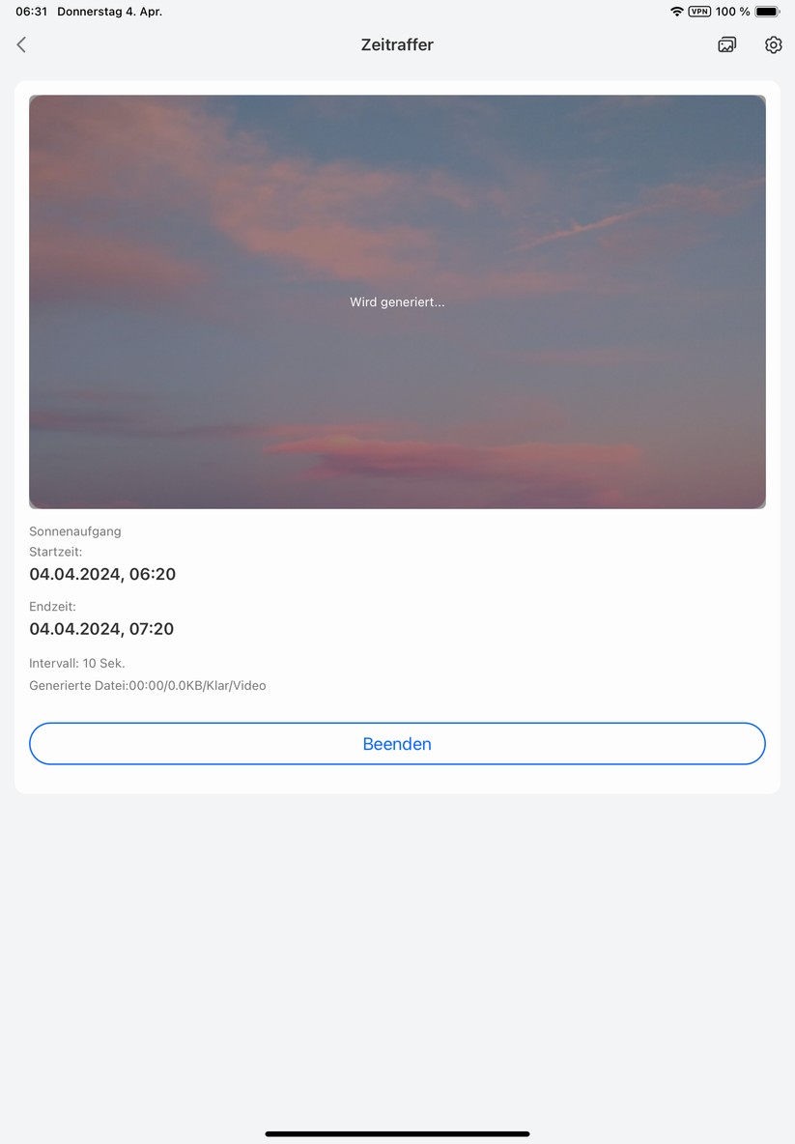The height and width of the screenshot is (1144, 795).
Task: Click the Beenden button
Action: [x=397, y=744]
